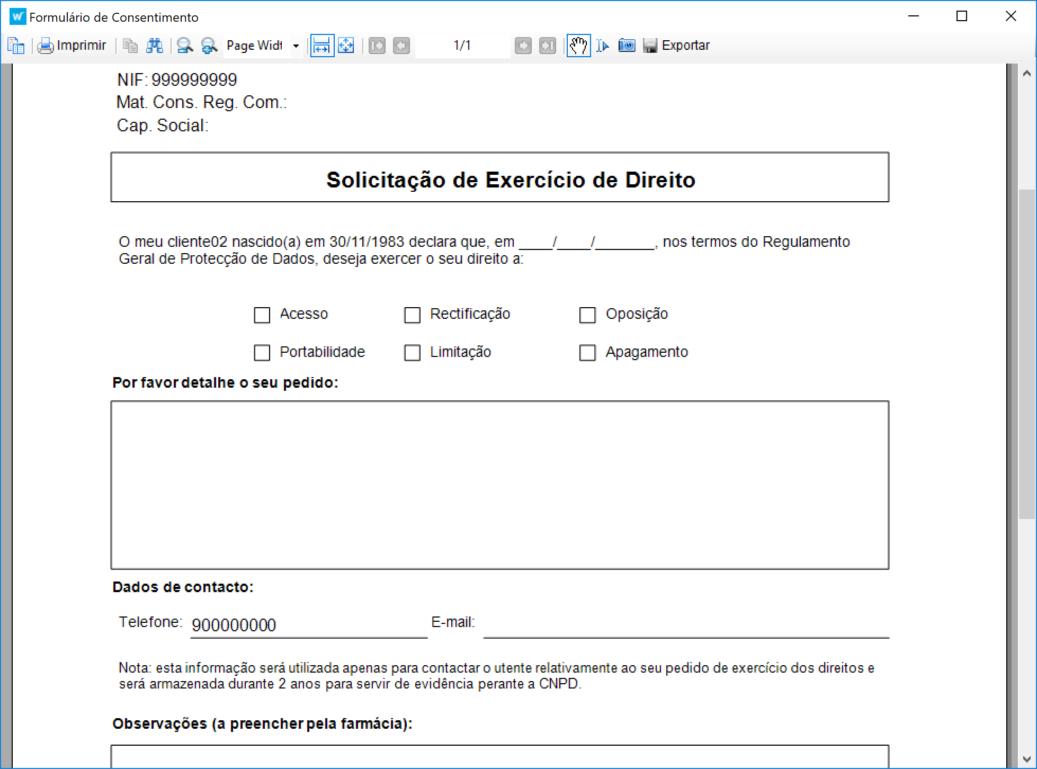
Task: Open the Page Width zoom dropdown
Action: click(296, 46)
